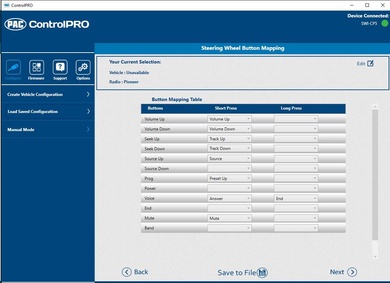The image size is (390, 283).
Task: Select the 'Radio : Pioneer' text
Action: click(x=124, y=82)
